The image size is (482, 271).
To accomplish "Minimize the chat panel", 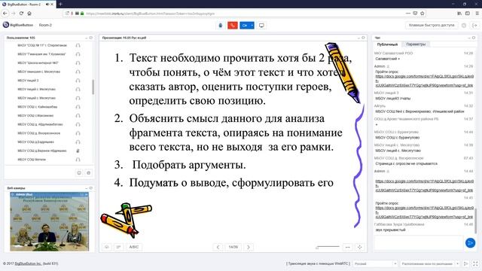I will (x=469, y=38).
